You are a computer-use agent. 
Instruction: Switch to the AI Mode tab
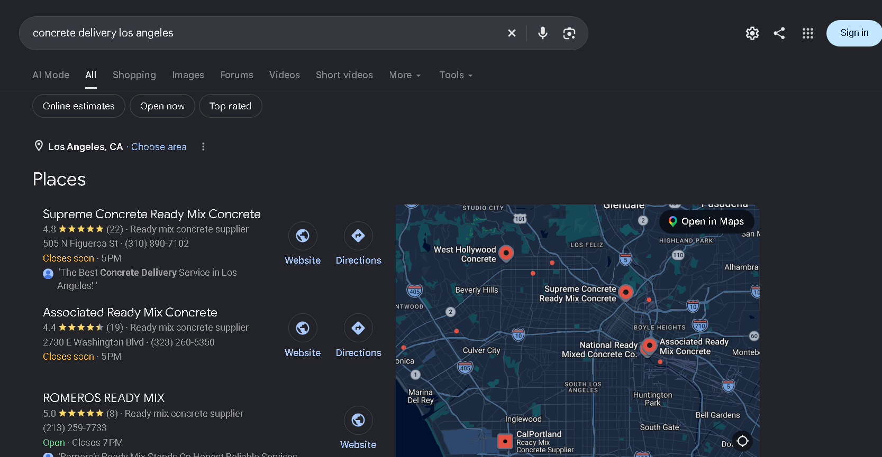coord(51,75)
